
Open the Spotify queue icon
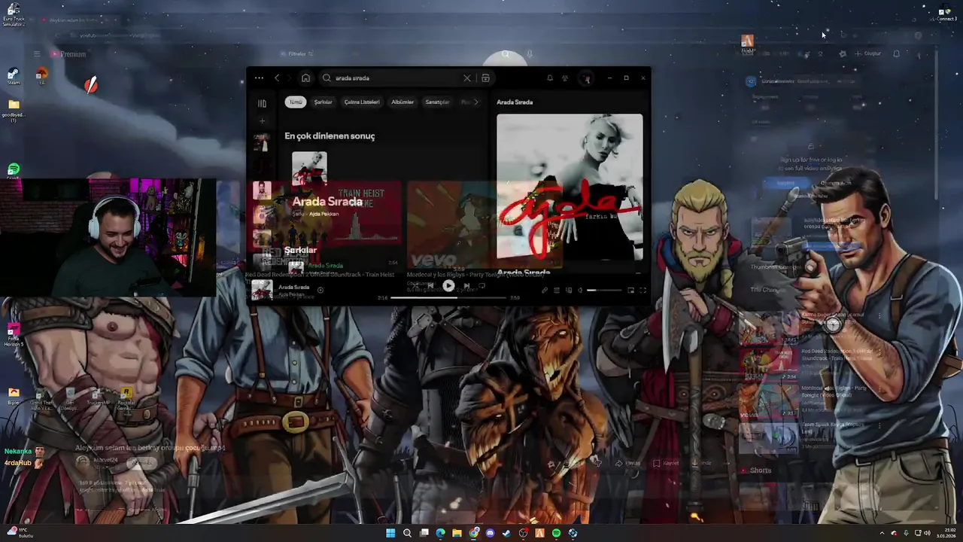point(557,290)
